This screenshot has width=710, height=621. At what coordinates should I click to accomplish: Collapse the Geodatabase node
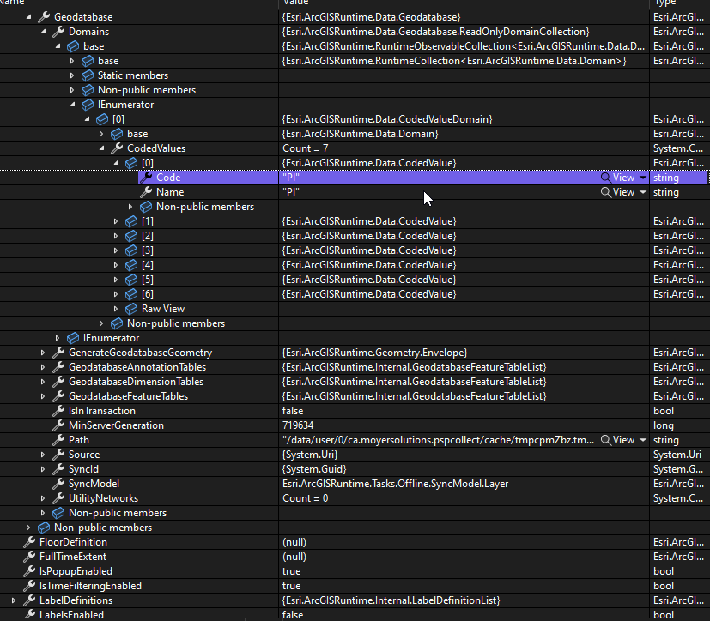29,17
